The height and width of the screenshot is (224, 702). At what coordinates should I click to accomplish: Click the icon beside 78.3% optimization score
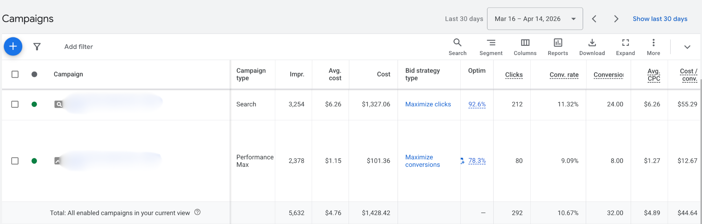(x=462, y=161)
